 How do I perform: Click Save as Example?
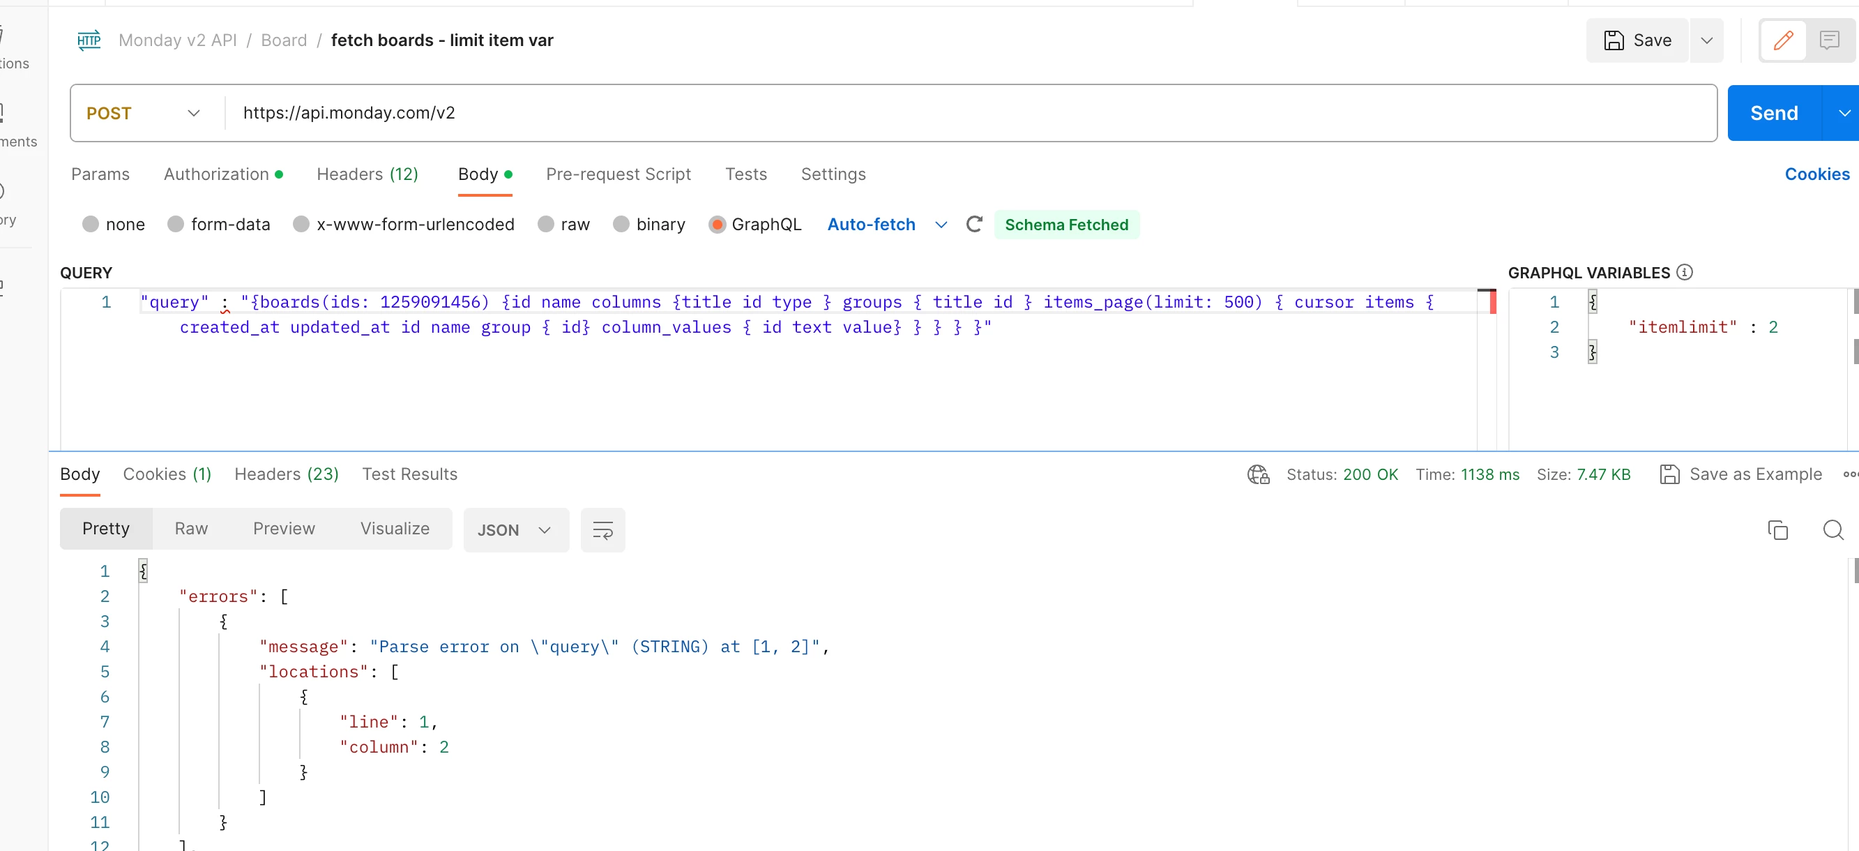1740,474
